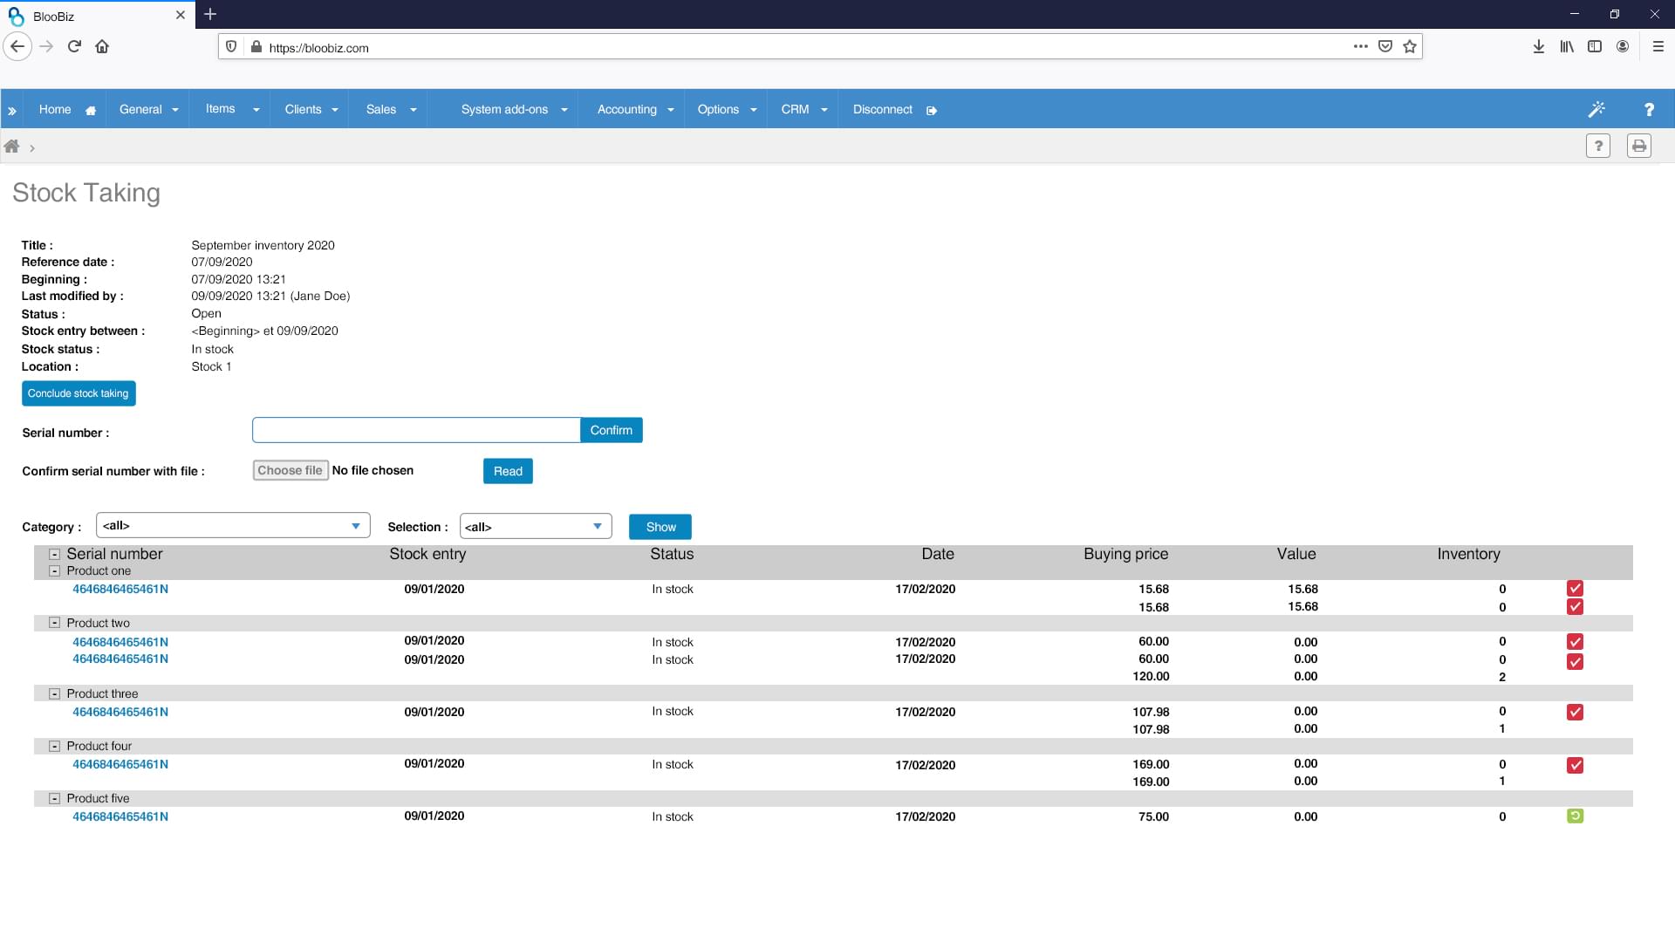The image size is (1675, 942).
Task: Open magic wand tool icon
Action: (1596, 110)
